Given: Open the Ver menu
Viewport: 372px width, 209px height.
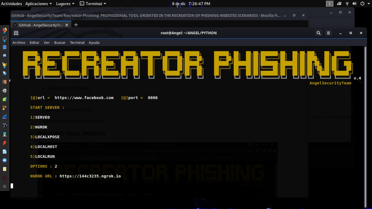Looking at the screenshot, I should [x=47, y=42].
